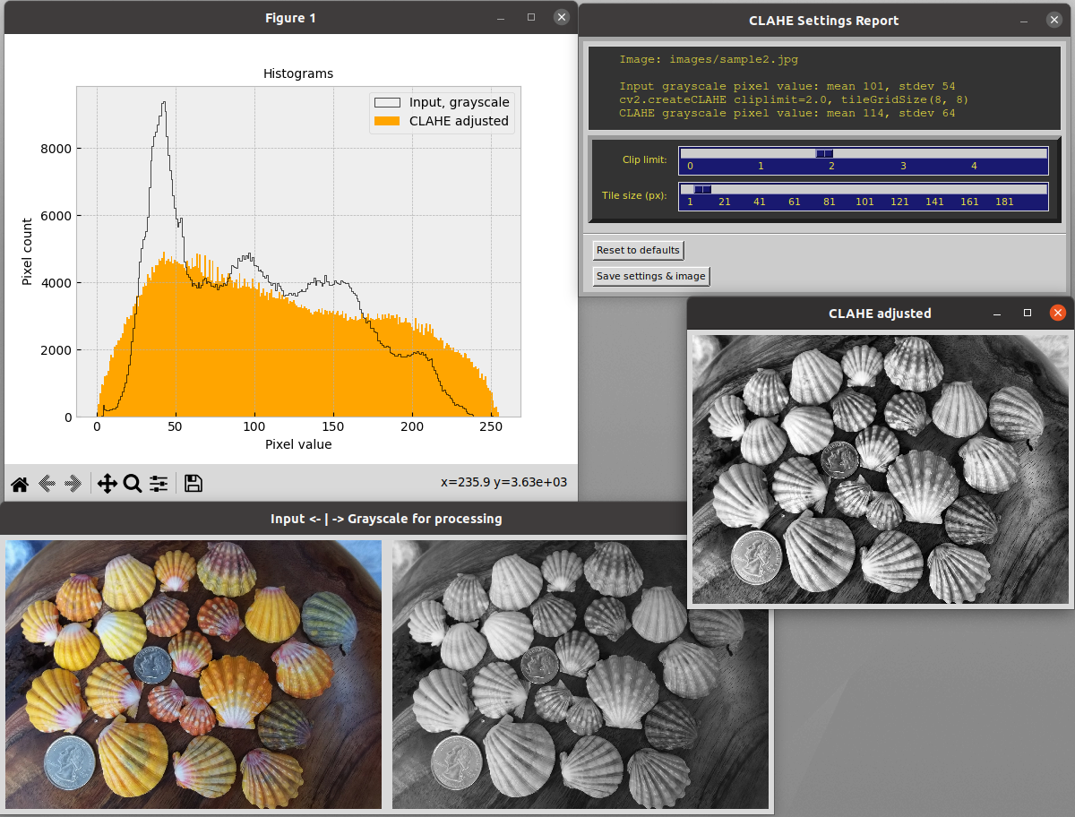This screenshot has height=817, width=1075.
Task: Set Clip limit slider near 3
Action: pos(903,153)
